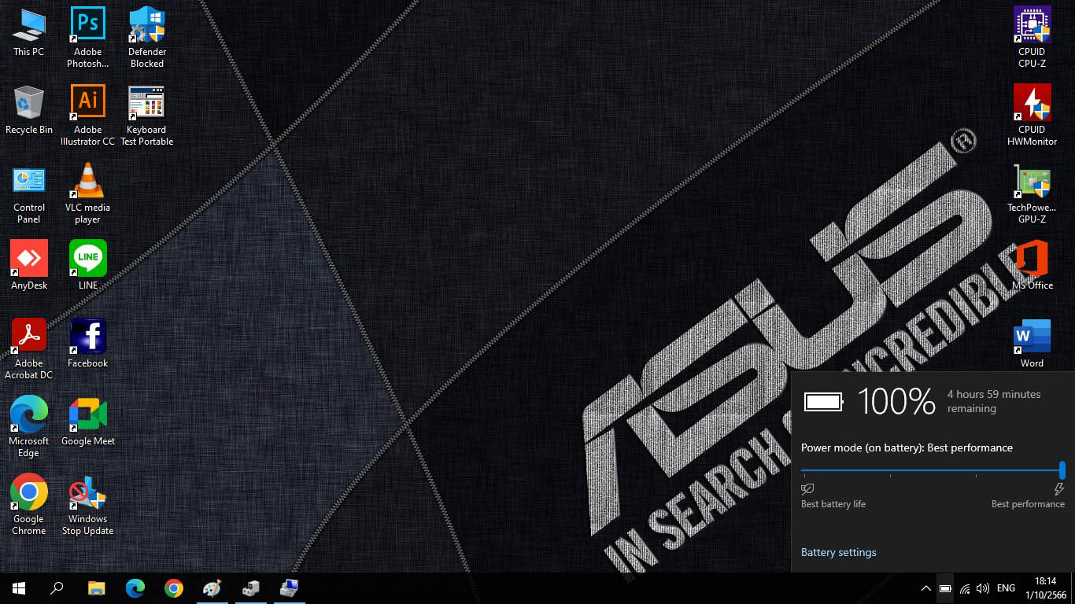Image resolution: width=1075 pixels, height=604 pixels.
Task: Open the LINE app icon
Action: coord(88,266)
